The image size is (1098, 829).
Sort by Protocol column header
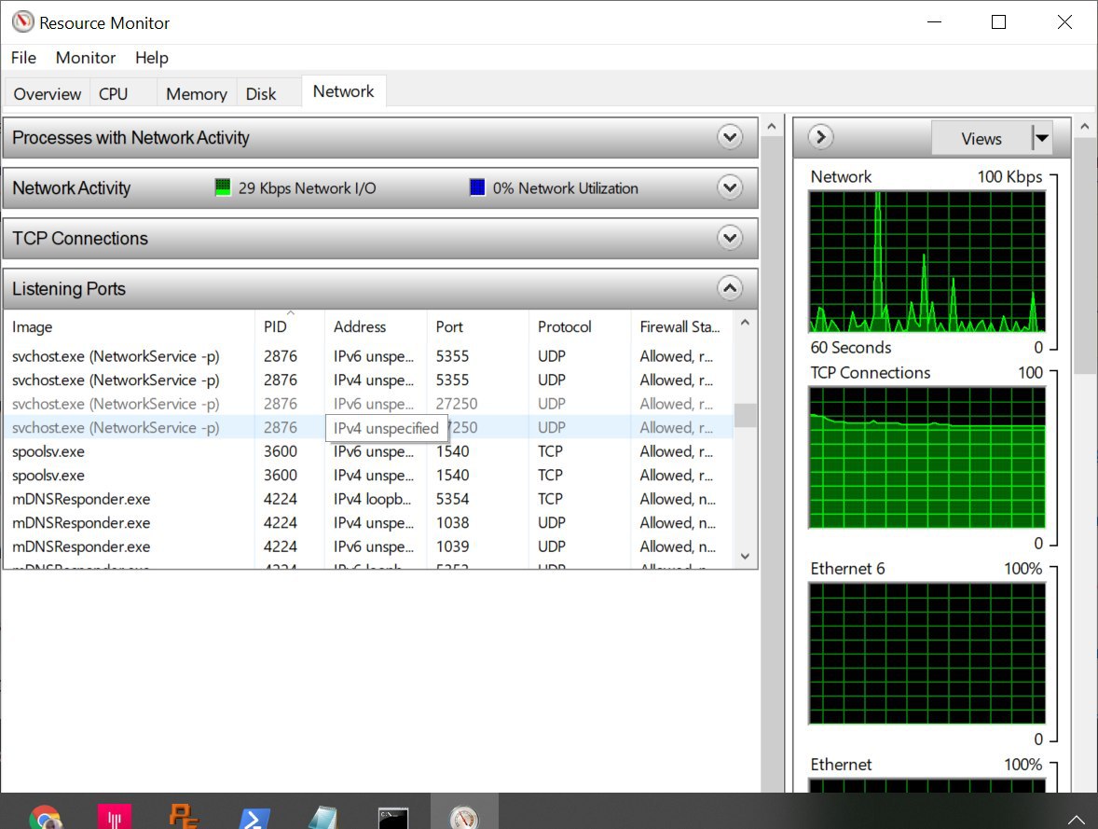pos(580,326)
